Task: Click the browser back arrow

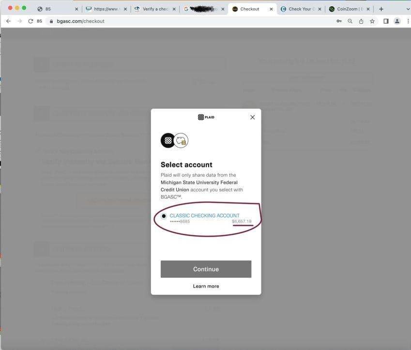Action: [x=8, y=21]
